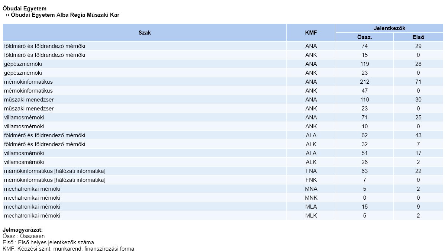
Task: Select the MLA code cell
Action: 311,207
